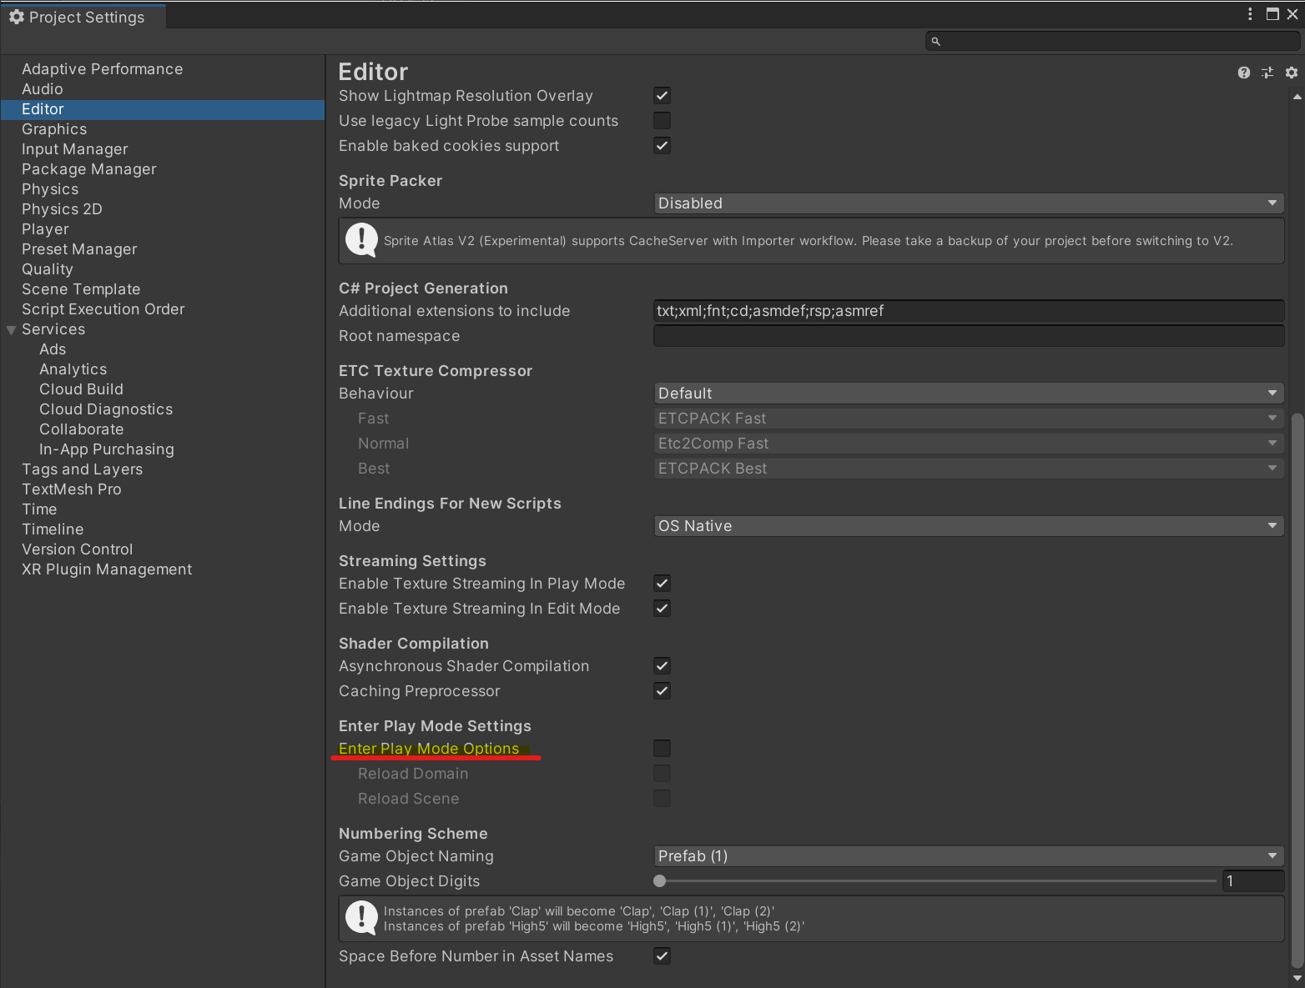Select Adaptive Performance category
1305x988 pixels.
point(102,69)
